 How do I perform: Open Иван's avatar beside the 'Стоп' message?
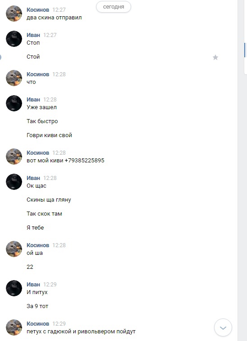pos(14,39)
